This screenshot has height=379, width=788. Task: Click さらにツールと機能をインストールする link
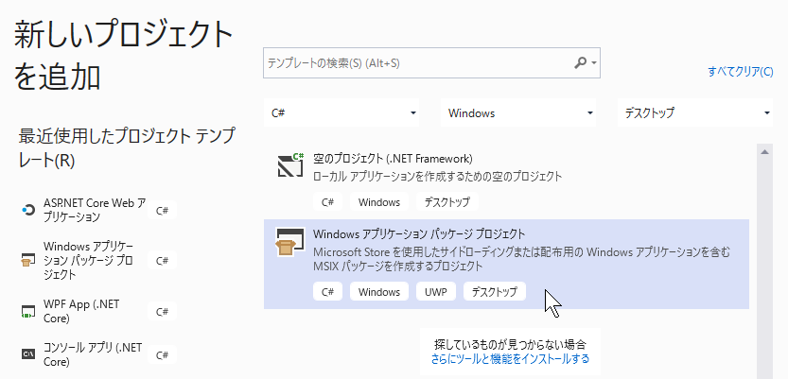tap(510, 359)
